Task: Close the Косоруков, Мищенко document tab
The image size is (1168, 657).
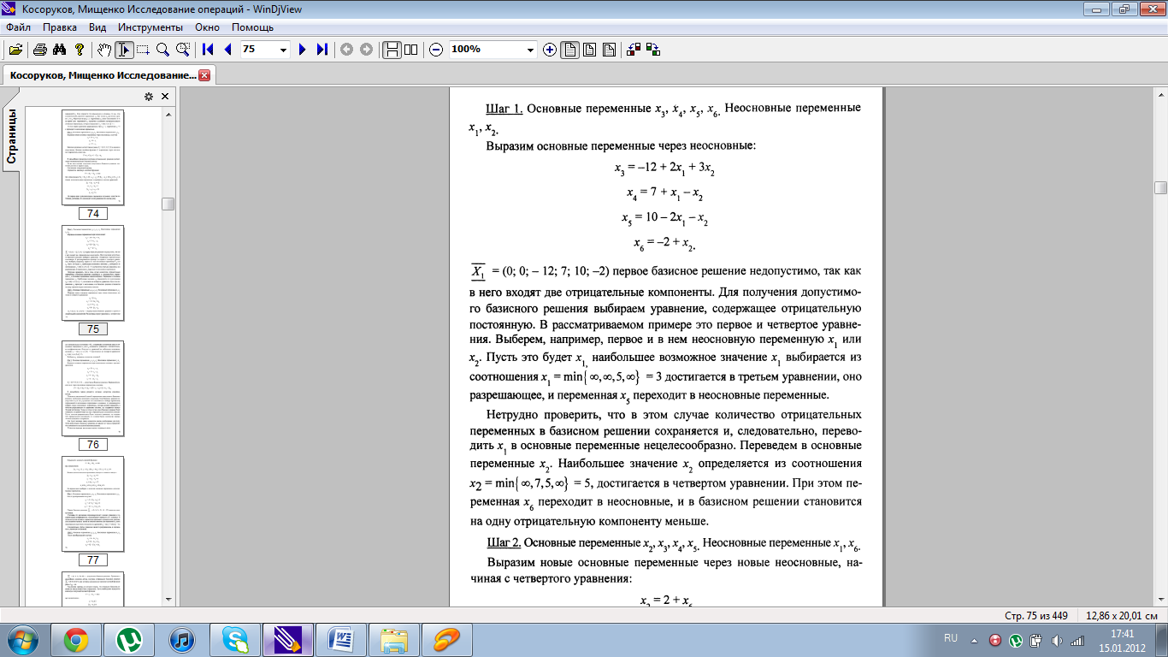Action: [x=204, y=75]
